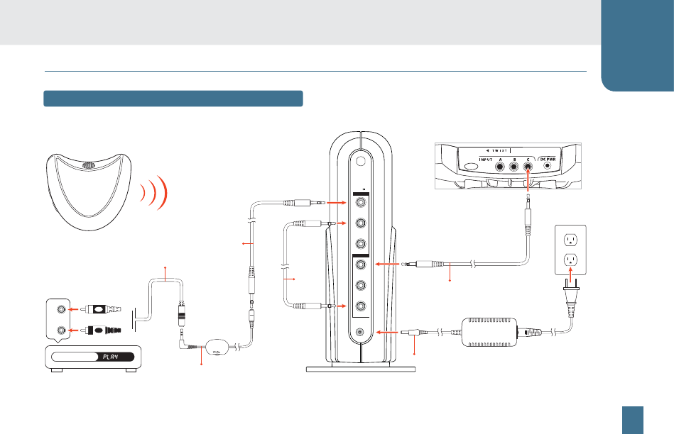Click the oval grille on the wireless speaker
The image size is (674, 434).
pyautogui.click(x=88, y=165)
